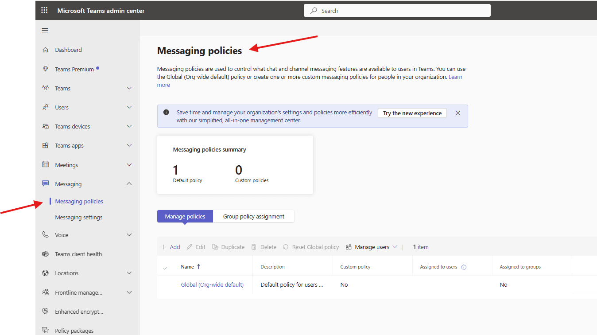
Task: Dismiss the banner with the X
Action: pyautogui.click(x=457, y=113)
